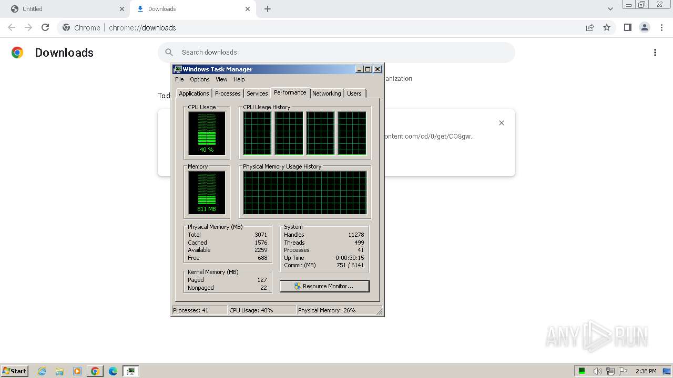This screenshot has width=673, height=378.
Task: Switch to Networking tab
Action: pos(327,93)
